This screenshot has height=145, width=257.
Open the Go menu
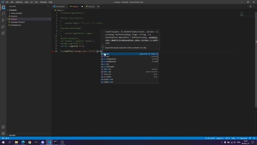(32, 2)
